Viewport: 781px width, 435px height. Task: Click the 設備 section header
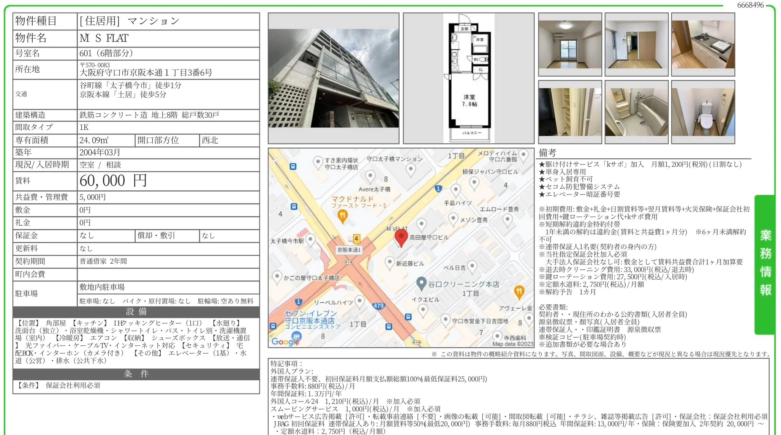(x=136, y=312)
